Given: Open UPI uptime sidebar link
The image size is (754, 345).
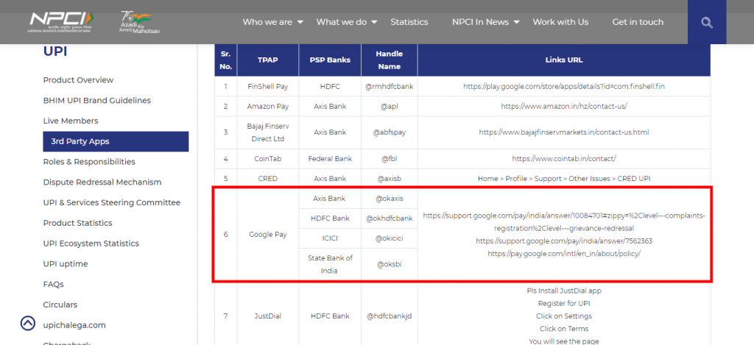Looking at the screenshot, I should 66,264.
